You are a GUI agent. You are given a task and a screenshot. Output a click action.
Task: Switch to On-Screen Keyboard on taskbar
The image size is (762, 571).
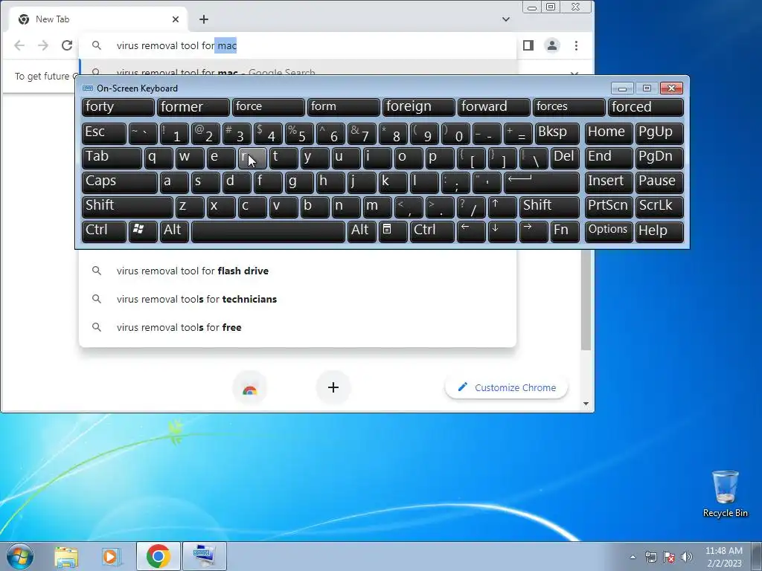click(x=204, y=556)
